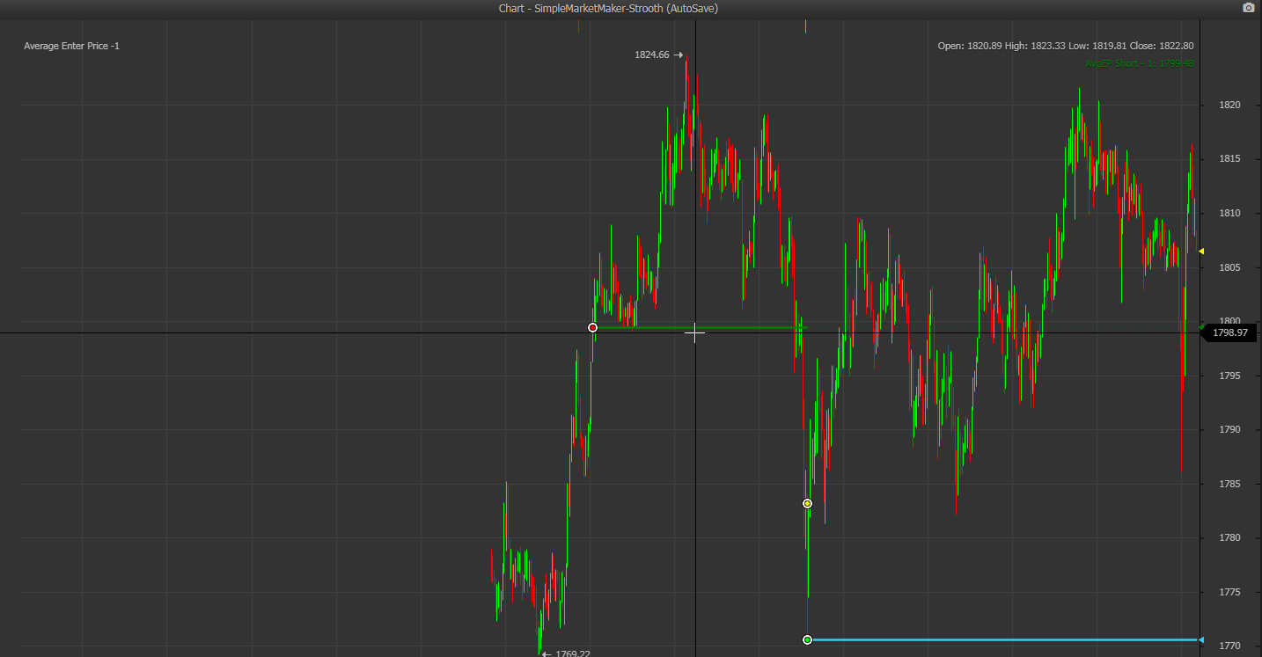Click the Average Enter Price -1 label
The height and width of the screenshot is (657, 1262).
(x=71, y=46)
